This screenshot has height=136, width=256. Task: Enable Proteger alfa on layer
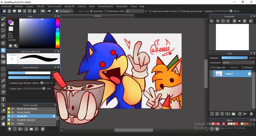tap(212, 67)
